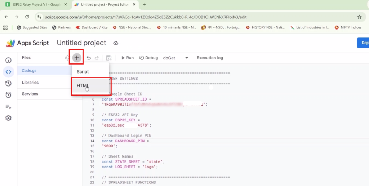
Task: Click the // SPREADSHEET FUNCTIONS comment
Action: pyautogui.click(x=129, y=182)
